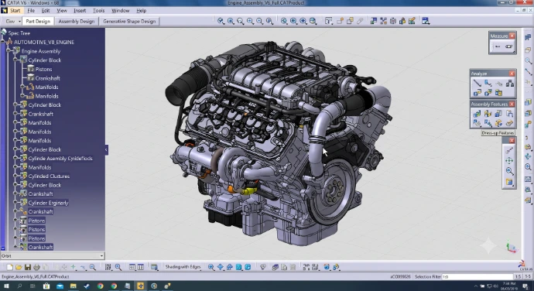Select AUTOMOTIVE_V8_ENGINE in spec tree

tap(44, 42)
